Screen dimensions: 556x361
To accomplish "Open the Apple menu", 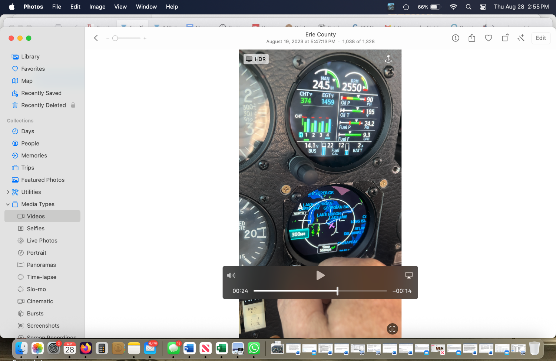I will click(x=11, y=7).
